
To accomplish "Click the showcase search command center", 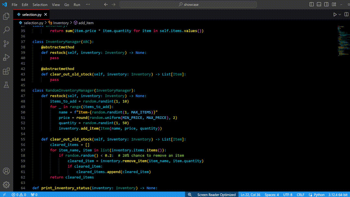I will coord(188,5).
